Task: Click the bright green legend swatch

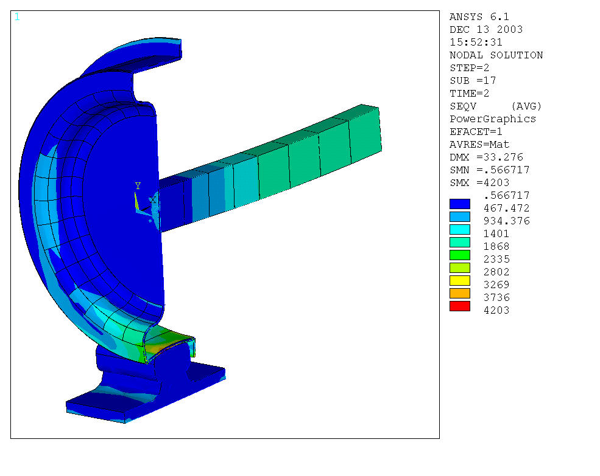Action: pos(459,255)
